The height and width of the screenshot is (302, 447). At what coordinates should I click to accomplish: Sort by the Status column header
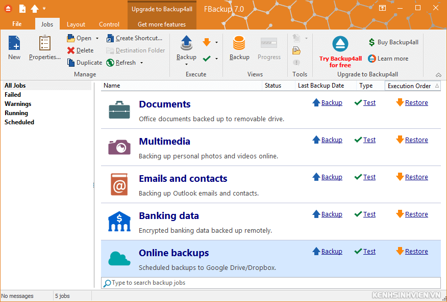(x=279, y=86)
